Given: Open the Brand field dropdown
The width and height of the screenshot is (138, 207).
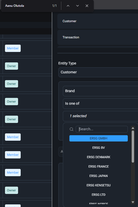Looking at the screenshot, I should click(100, 91).
